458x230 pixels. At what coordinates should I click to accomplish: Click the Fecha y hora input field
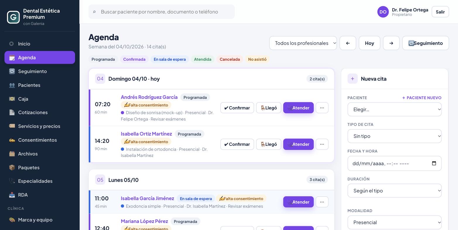(394, 163)
